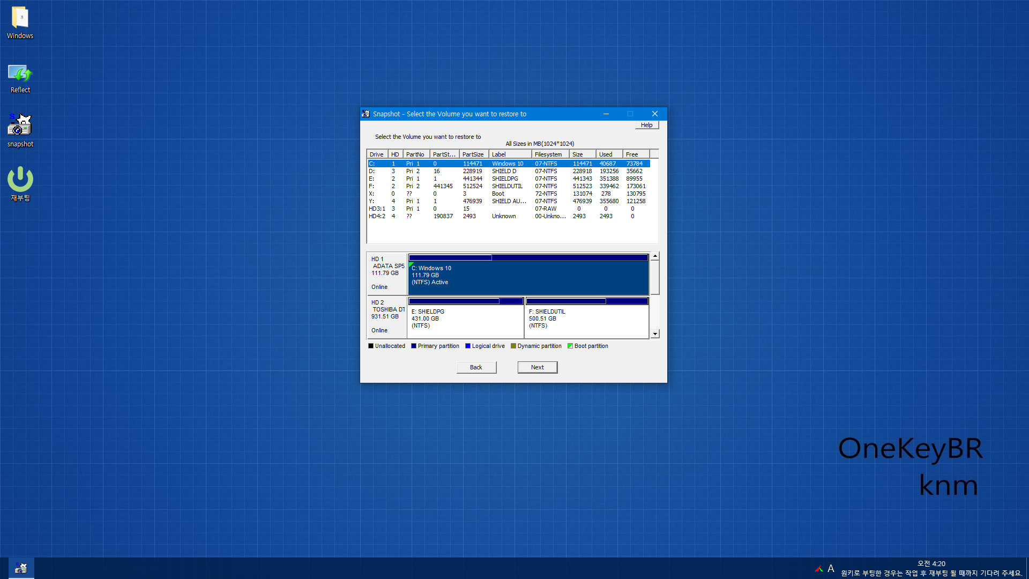Sort by the Filesystem column header
This screenshot has width=1029, height=579.
(x=550, y=154)
